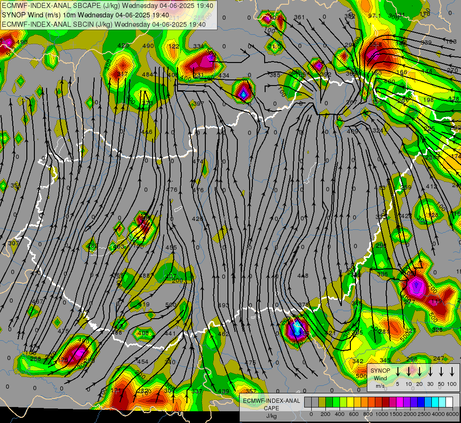Screen dimensions: 461x423
Task: Click the map value '334'
Action: pyautogui.click(x=199, y=46)
